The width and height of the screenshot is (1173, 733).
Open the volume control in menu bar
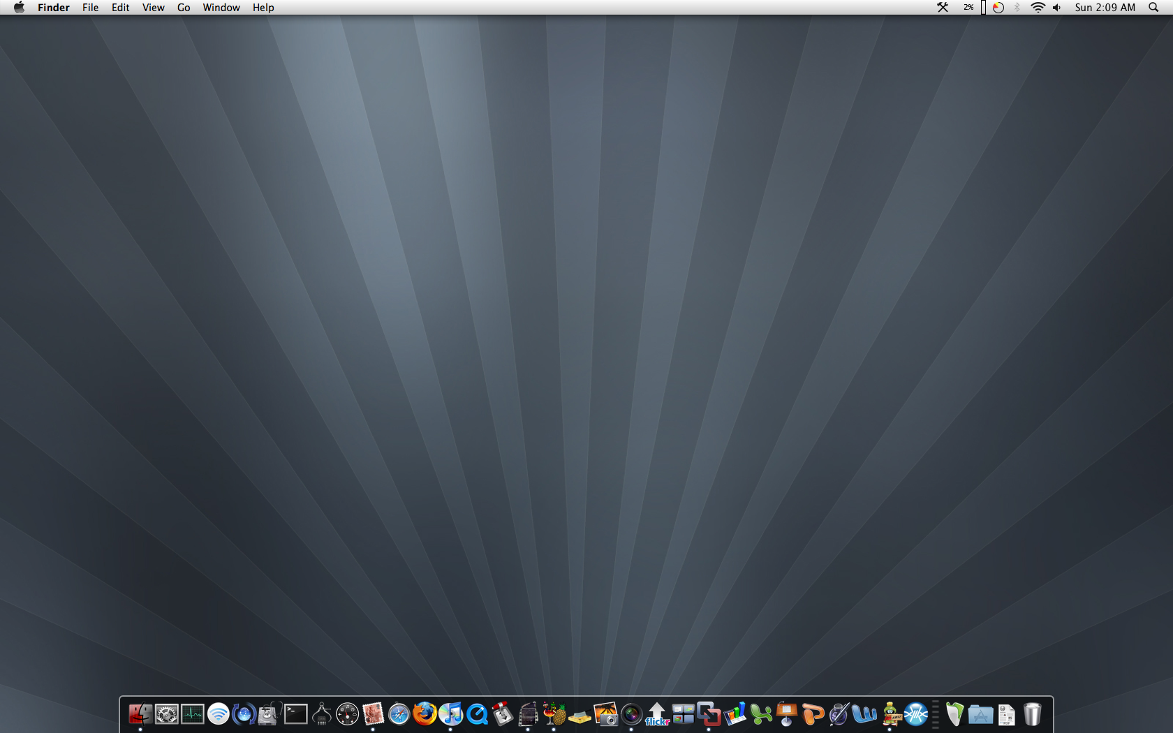point(1057,8)
